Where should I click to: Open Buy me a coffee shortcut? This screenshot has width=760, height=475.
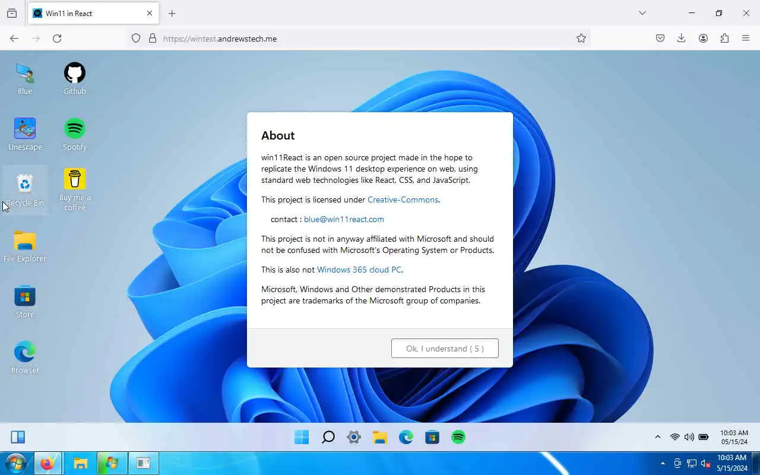[75, 190]
